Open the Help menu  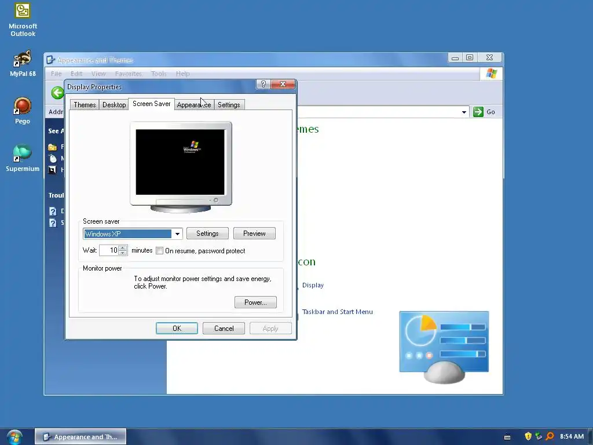click(x=182, y=74)
